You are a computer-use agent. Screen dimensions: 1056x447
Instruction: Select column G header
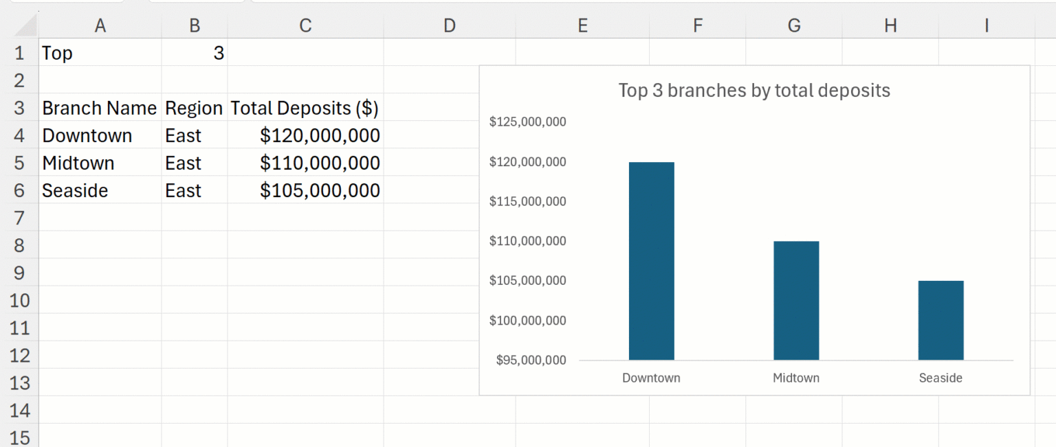coord(793,25)
